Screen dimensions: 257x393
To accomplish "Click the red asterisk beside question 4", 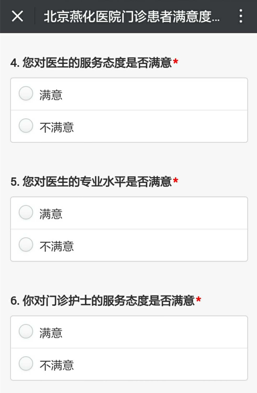I will click(176, 61).
